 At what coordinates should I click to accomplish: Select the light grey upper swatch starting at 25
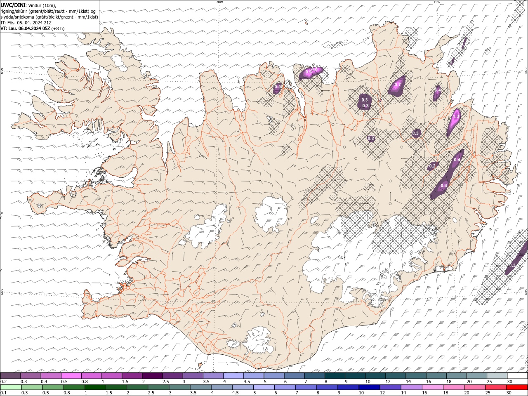[497, 376]
